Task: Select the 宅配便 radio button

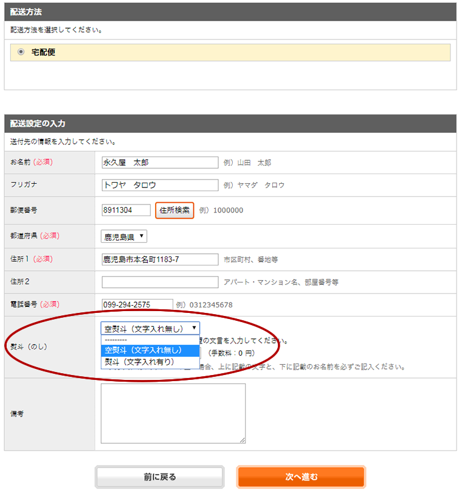Action: pyautogui.click(x=21, y=52)
